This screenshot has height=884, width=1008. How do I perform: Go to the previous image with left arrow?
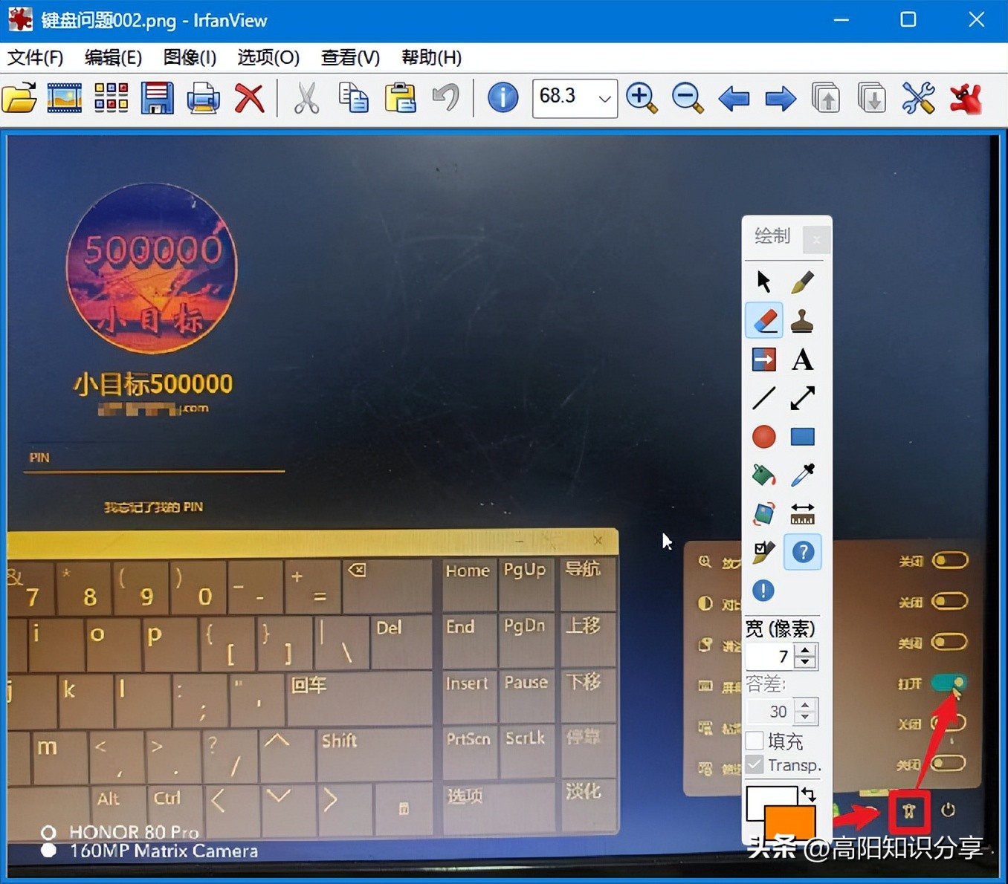pyautogui.click(x=734, y=98)
